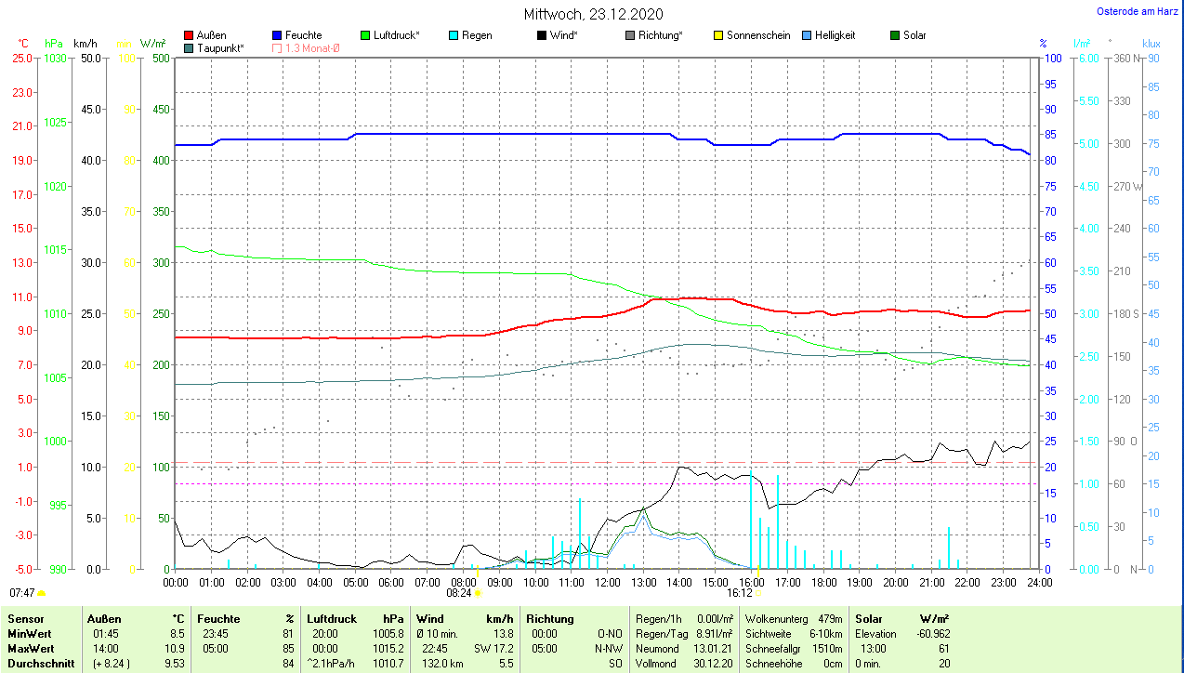Click the Mittwoch, 23.12.2020 chart title
The image size is (1184, 673).
[592, 14]
